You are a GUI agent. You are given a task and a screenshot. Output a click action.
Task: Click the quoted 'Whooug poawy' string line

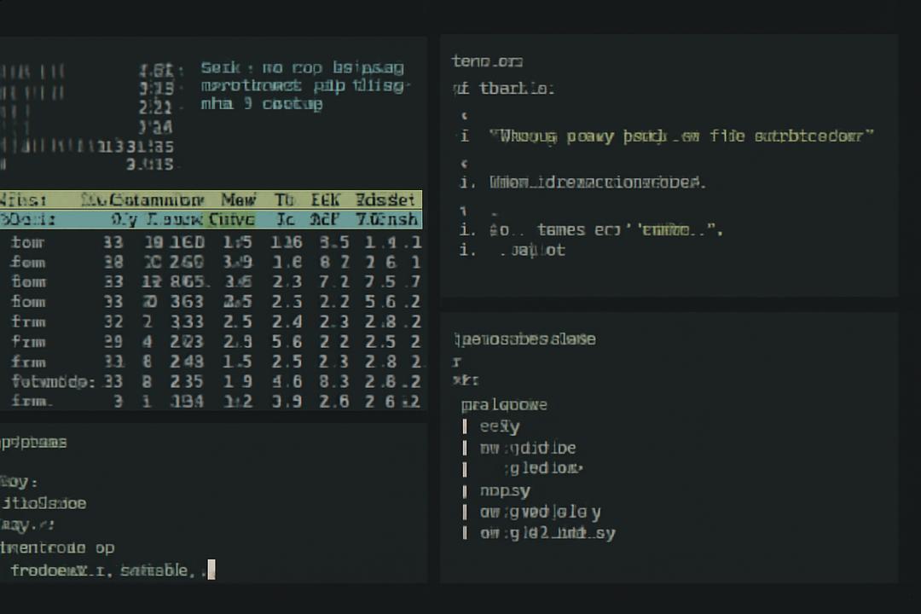pos(681,136)
